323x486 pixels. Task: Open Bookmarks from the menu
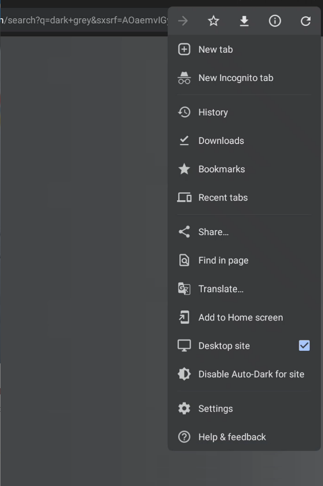[221, 169]
